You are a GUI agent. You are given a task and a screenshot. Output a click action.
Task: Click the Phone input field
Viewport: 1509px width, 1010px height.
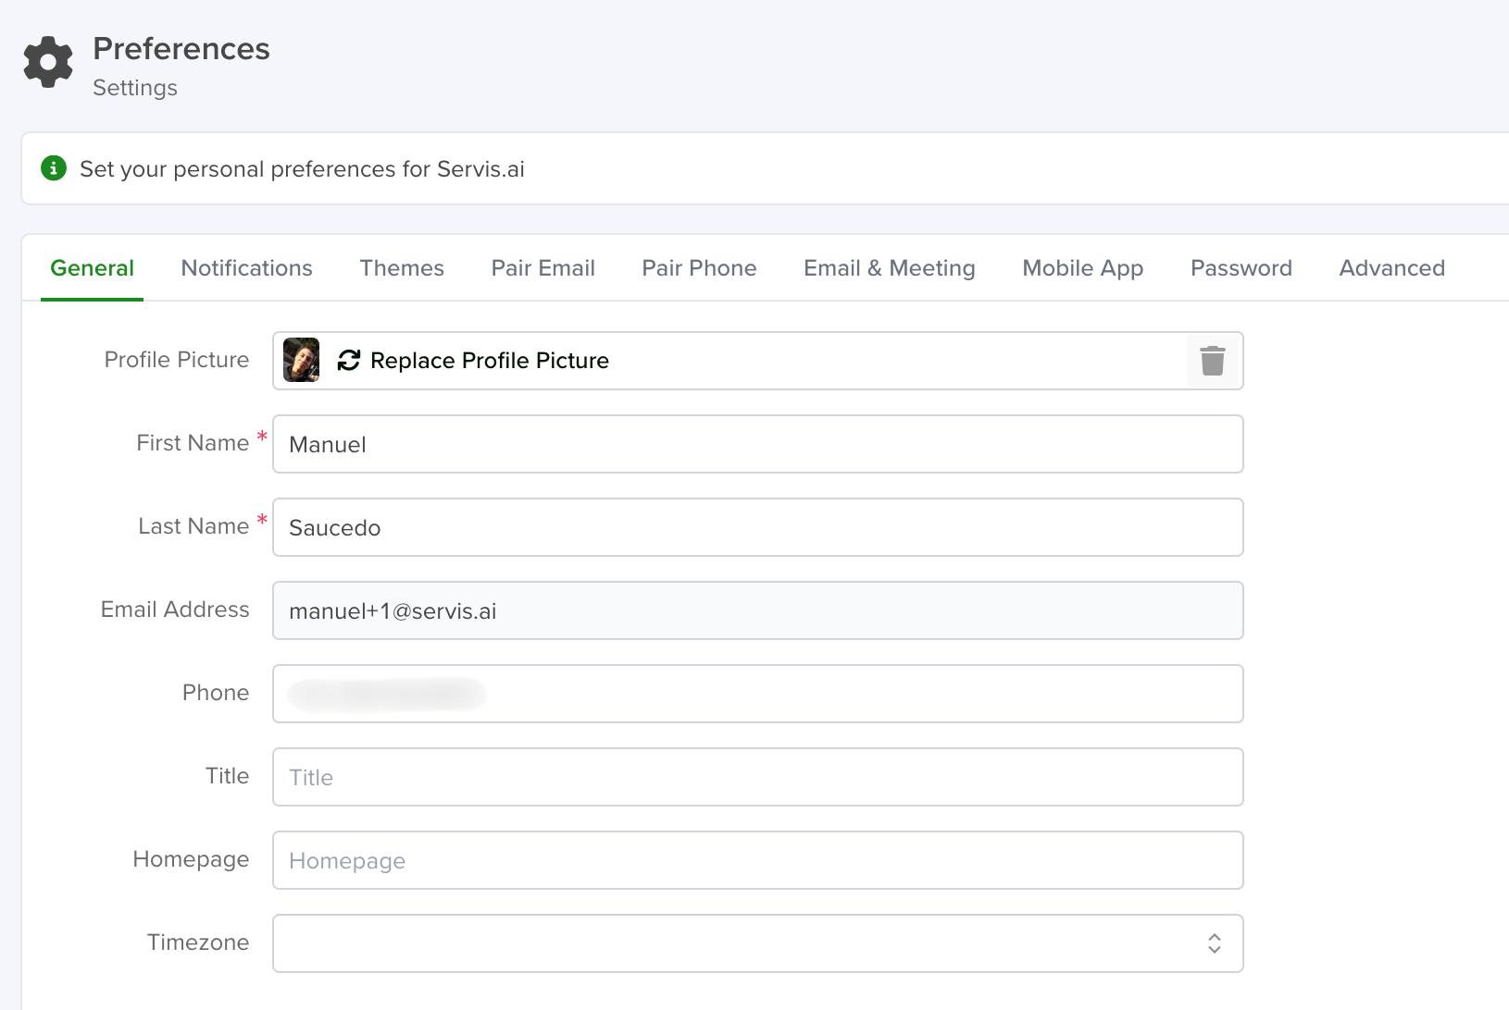pyautogui.click(x=758, y=694)
